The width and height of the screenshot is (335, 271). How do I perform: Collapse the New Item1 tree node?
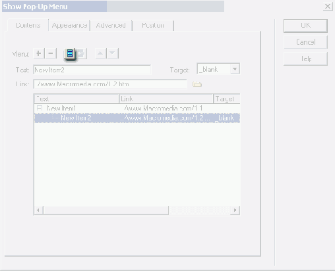click(40, 108)
